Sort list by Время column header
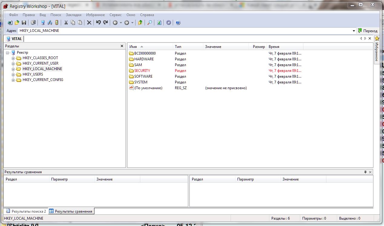Screen dimensions: 384x226 coord(285,47)
